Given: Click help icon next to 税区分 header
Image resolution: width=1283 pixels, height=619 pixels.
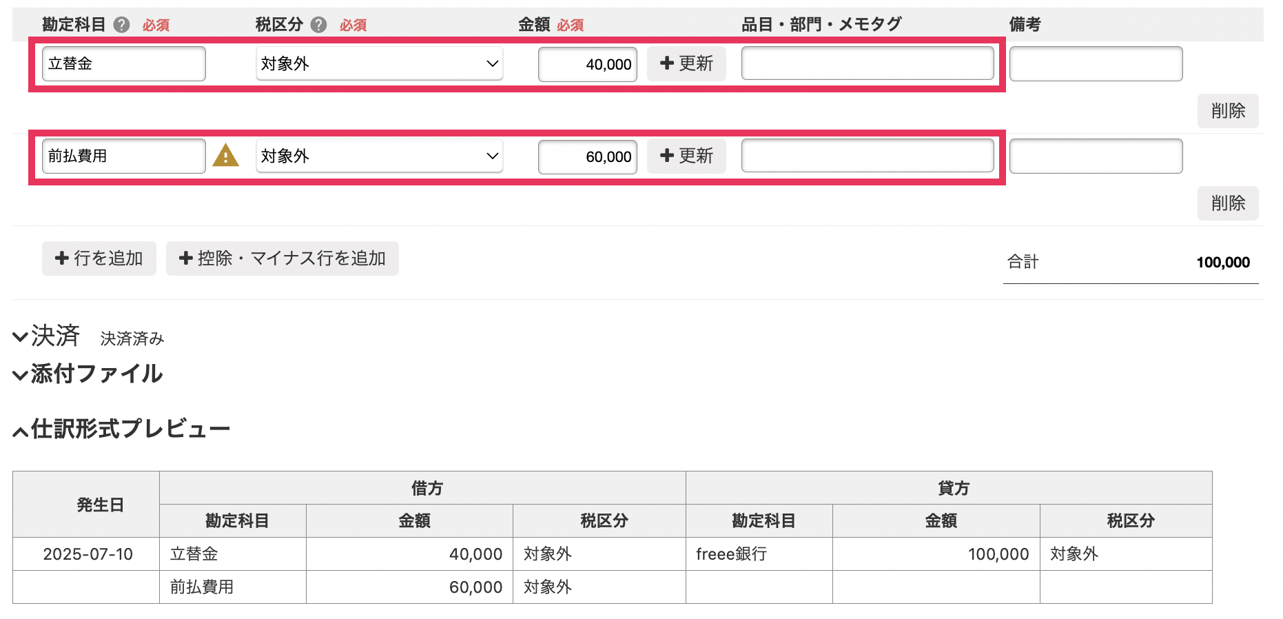Looking at the screenshot, I should [318, 25].
